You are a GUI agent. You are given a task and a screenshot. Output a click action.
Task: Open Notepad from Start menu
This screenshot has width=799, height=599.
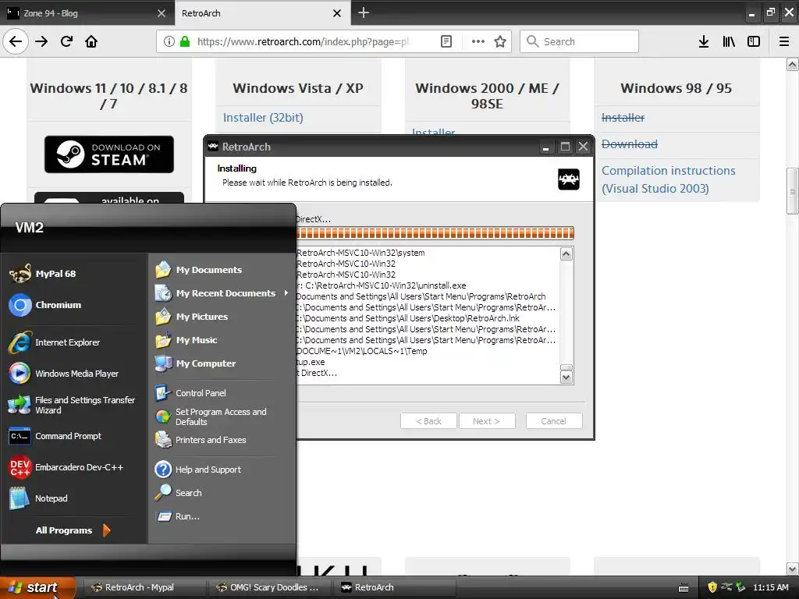pyautogui.click(x=74, y=498)
